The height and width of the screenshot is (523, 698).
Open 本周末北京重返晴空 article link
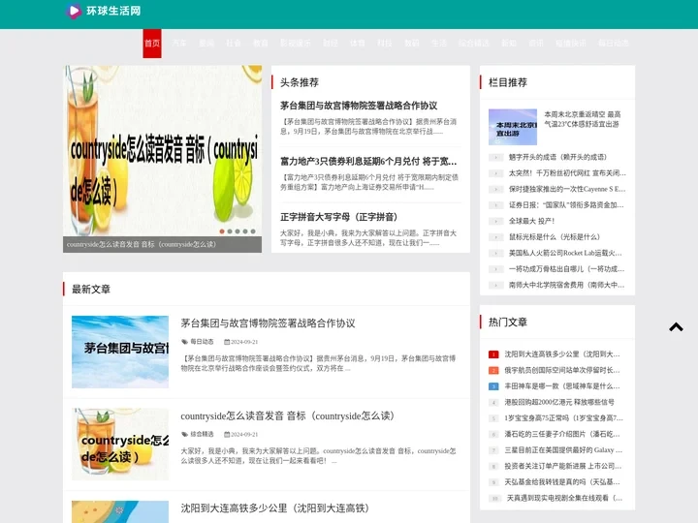pos(583,119)
